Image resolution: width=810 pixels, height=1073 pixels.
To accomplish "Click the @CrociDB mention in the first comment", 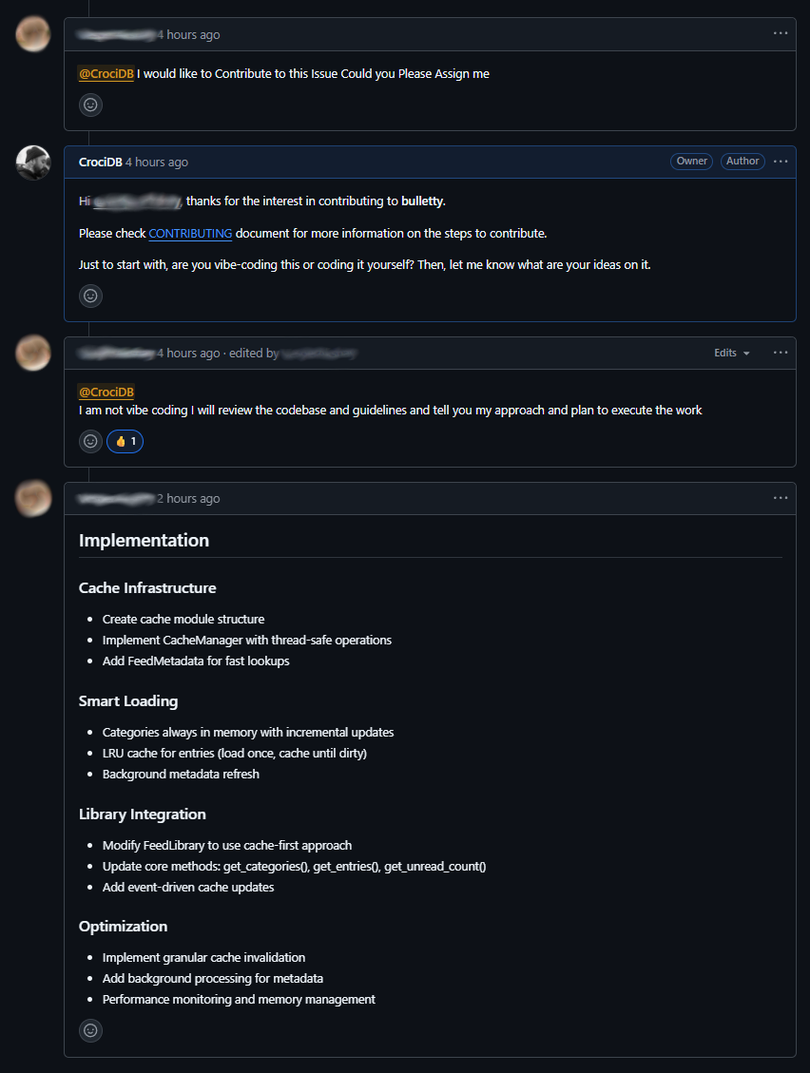I will pyautogui.click(x=106, y=73).
